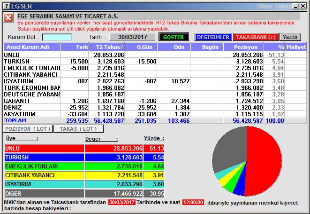This screenshot has height=214, width=310.
Task: Sort by Bugün column header
Action: click(x=207, y=47)
